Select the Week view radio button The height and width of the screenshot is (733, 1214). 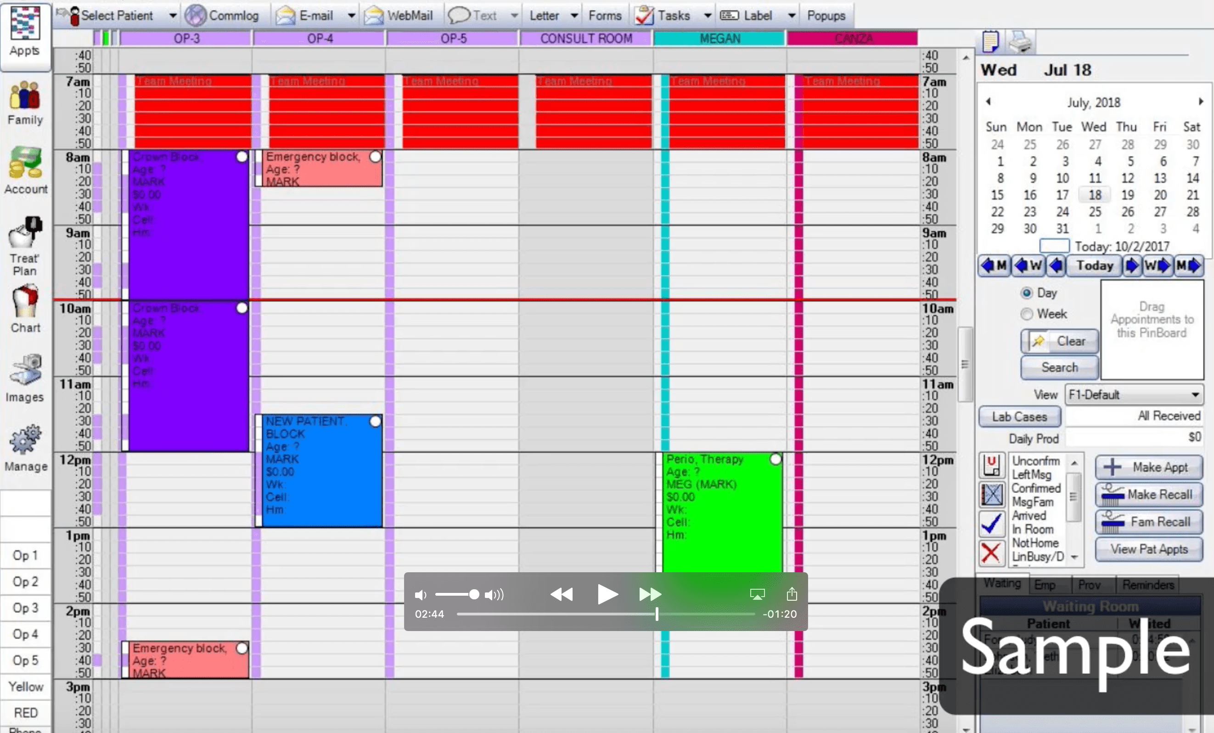point(1026,314)
